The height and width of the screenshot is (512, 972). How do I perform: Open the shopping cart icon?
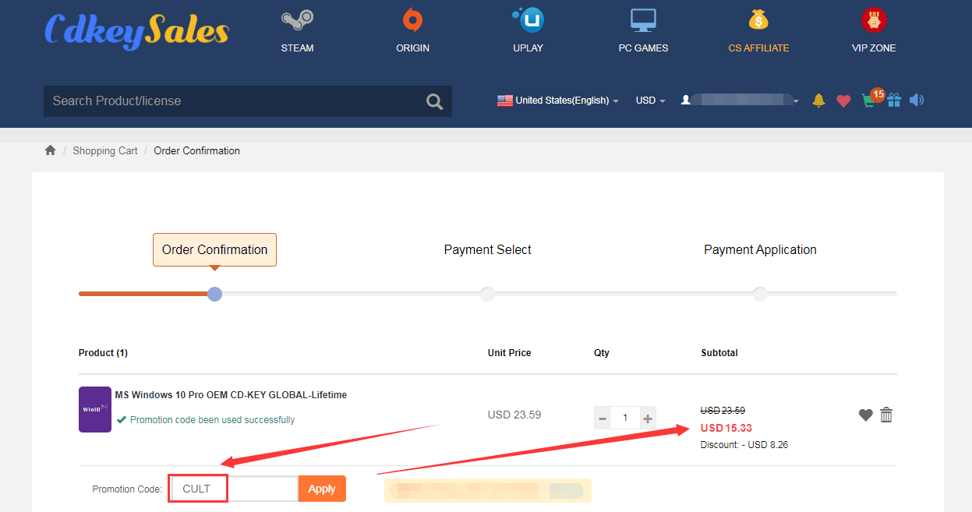pyautogui.click(x=868, y=101)
